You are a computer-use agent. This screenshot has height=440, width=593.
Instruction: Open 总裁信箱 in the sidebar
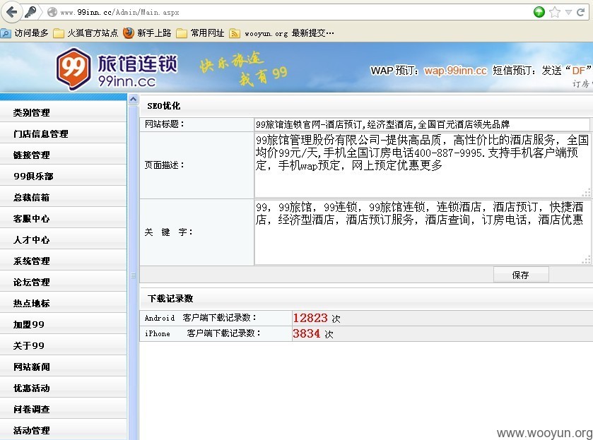click(x=63, y=197)
